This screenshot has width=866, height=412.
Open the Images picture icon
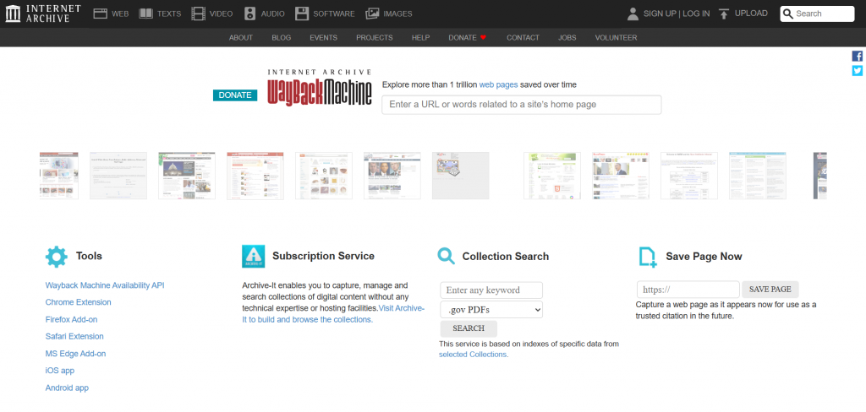tap(372, 14)
